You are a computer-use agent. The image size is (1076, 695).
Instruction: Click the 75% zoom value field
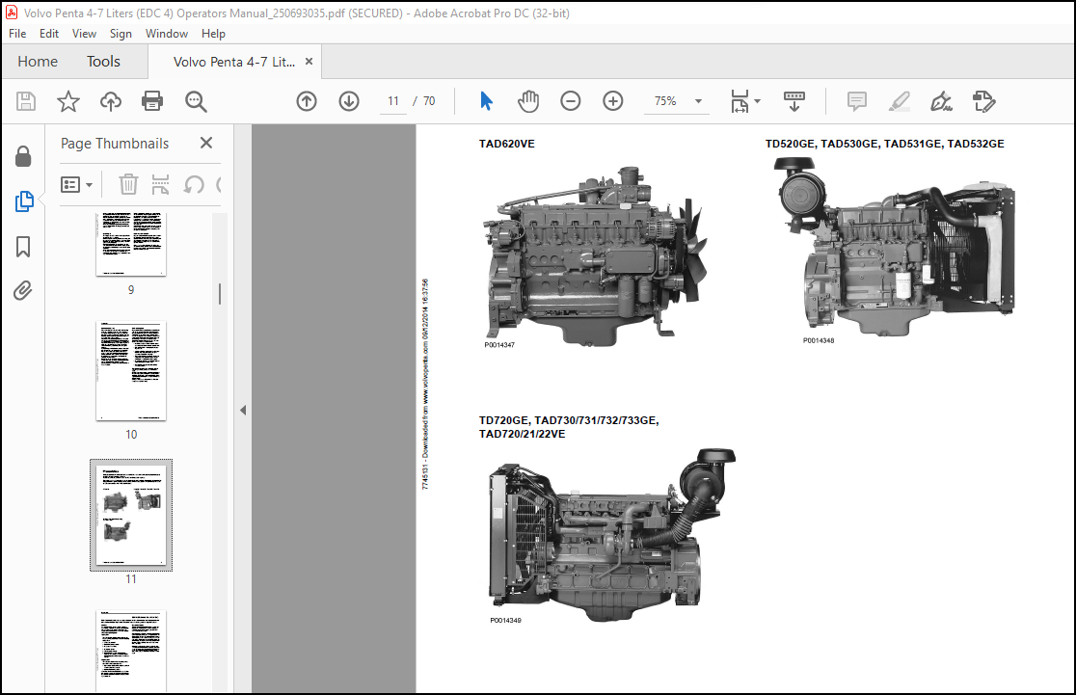[665, 101]
